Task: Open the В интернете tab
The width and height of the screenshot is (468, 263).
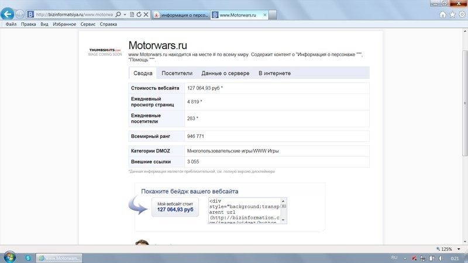Action: (274, 73)
